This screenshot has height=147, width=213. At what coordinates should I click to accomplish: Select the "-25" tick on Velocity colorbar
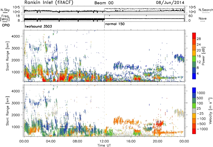click(x=201, y=113)
